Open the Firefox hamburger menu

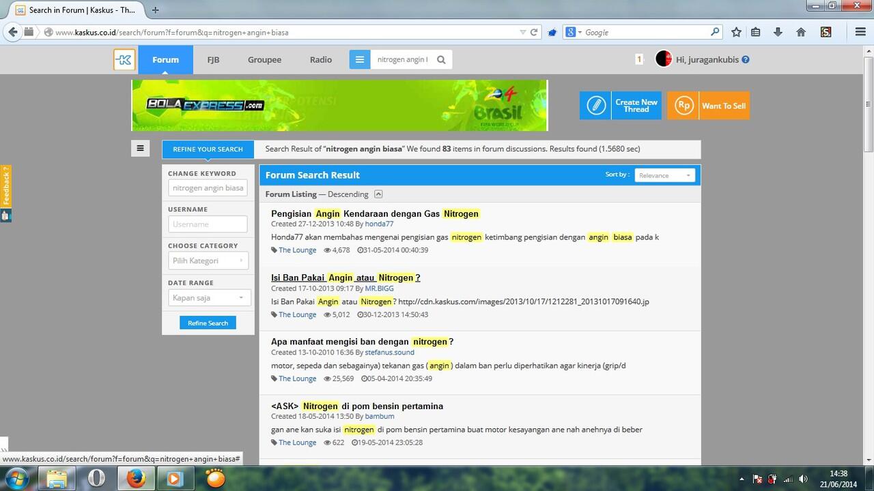pyautogui.click(x=860, y=32)
